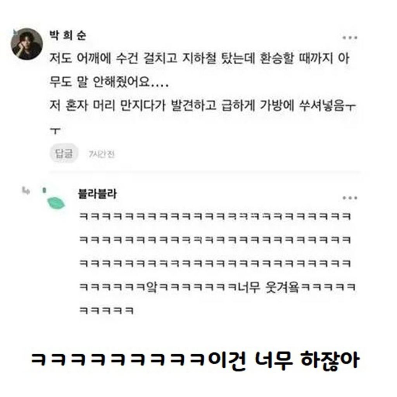Open 블라블라's green leaf avatar

coord(56,203)
